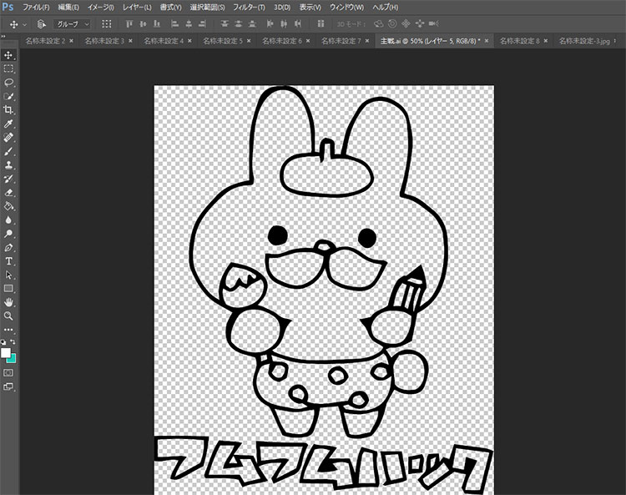Toggle Quick Mask mode
The height and width of the screenshot is (495, 626).
click(x=8, y=373)
